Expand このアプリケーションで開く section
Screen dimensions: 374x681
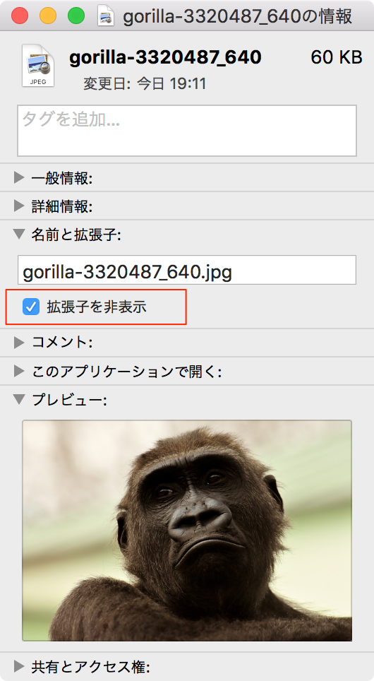pos(18,371)
